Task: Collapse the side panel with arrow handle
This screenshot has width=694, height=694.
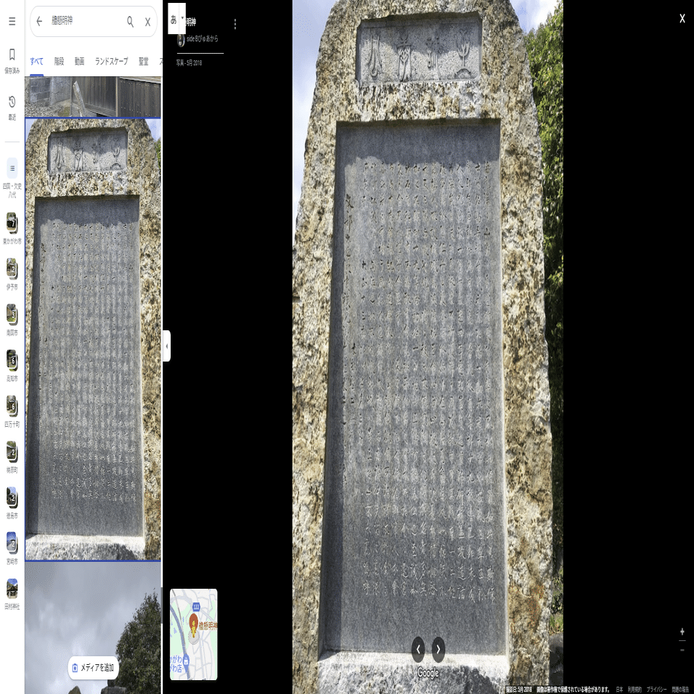Action: pyautogui.click(x=166, y=346)
